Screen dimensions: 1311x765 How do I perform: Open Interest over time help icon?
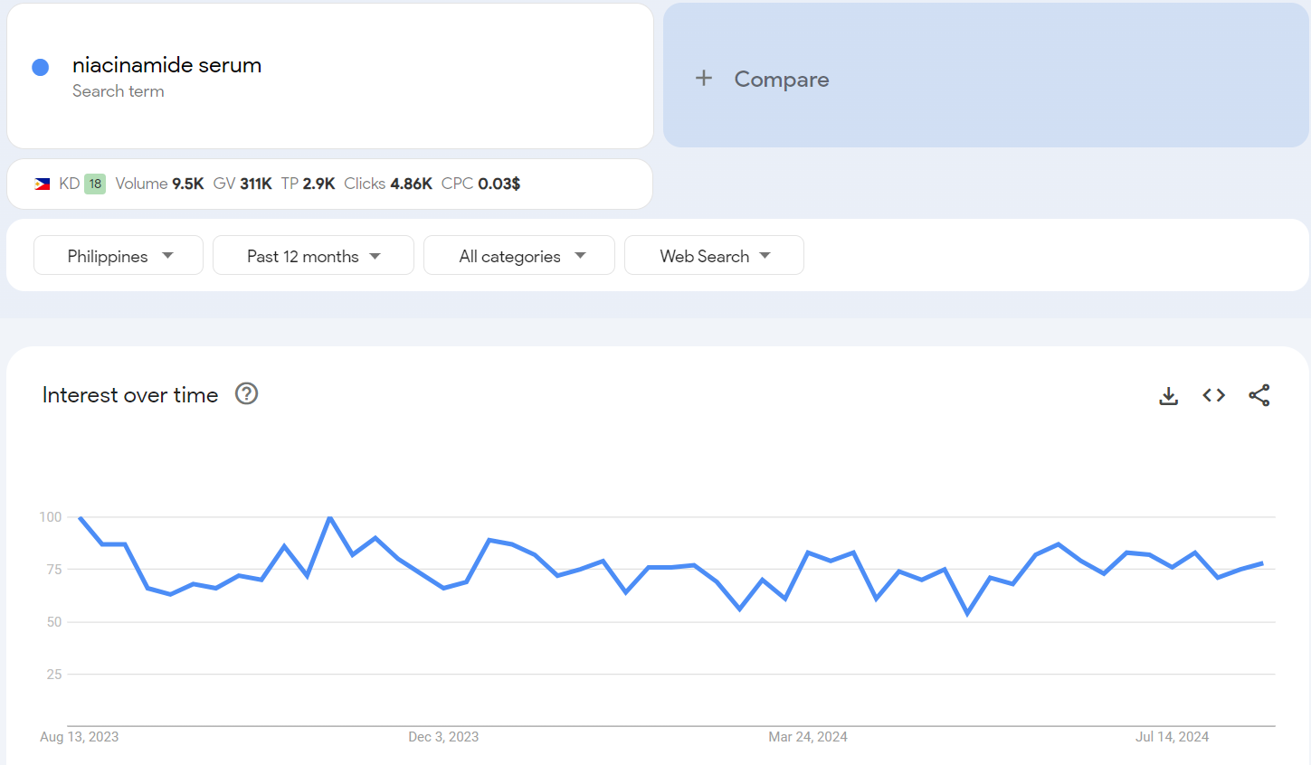tap(246, 394)
